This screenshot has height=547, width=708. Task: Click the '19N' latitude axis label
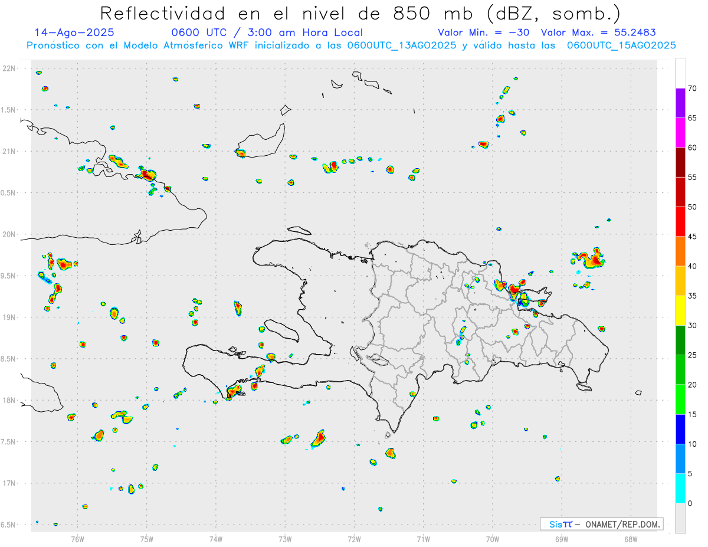click(x=9, y=317)
